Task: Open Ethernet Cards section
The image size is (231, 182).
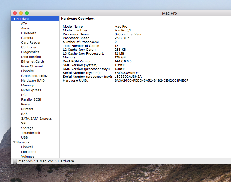Action: 33,61
